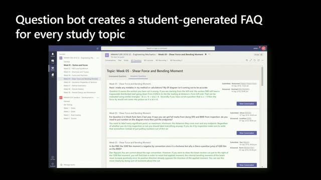Open the Feedback icon at the sidebar bottom
321x180 pixels.
(x=53, y=164)
